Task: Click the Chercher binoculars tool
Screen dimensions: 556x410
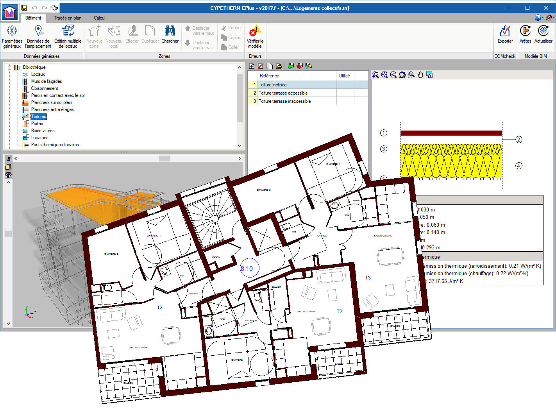Action: tap(170, 34)
